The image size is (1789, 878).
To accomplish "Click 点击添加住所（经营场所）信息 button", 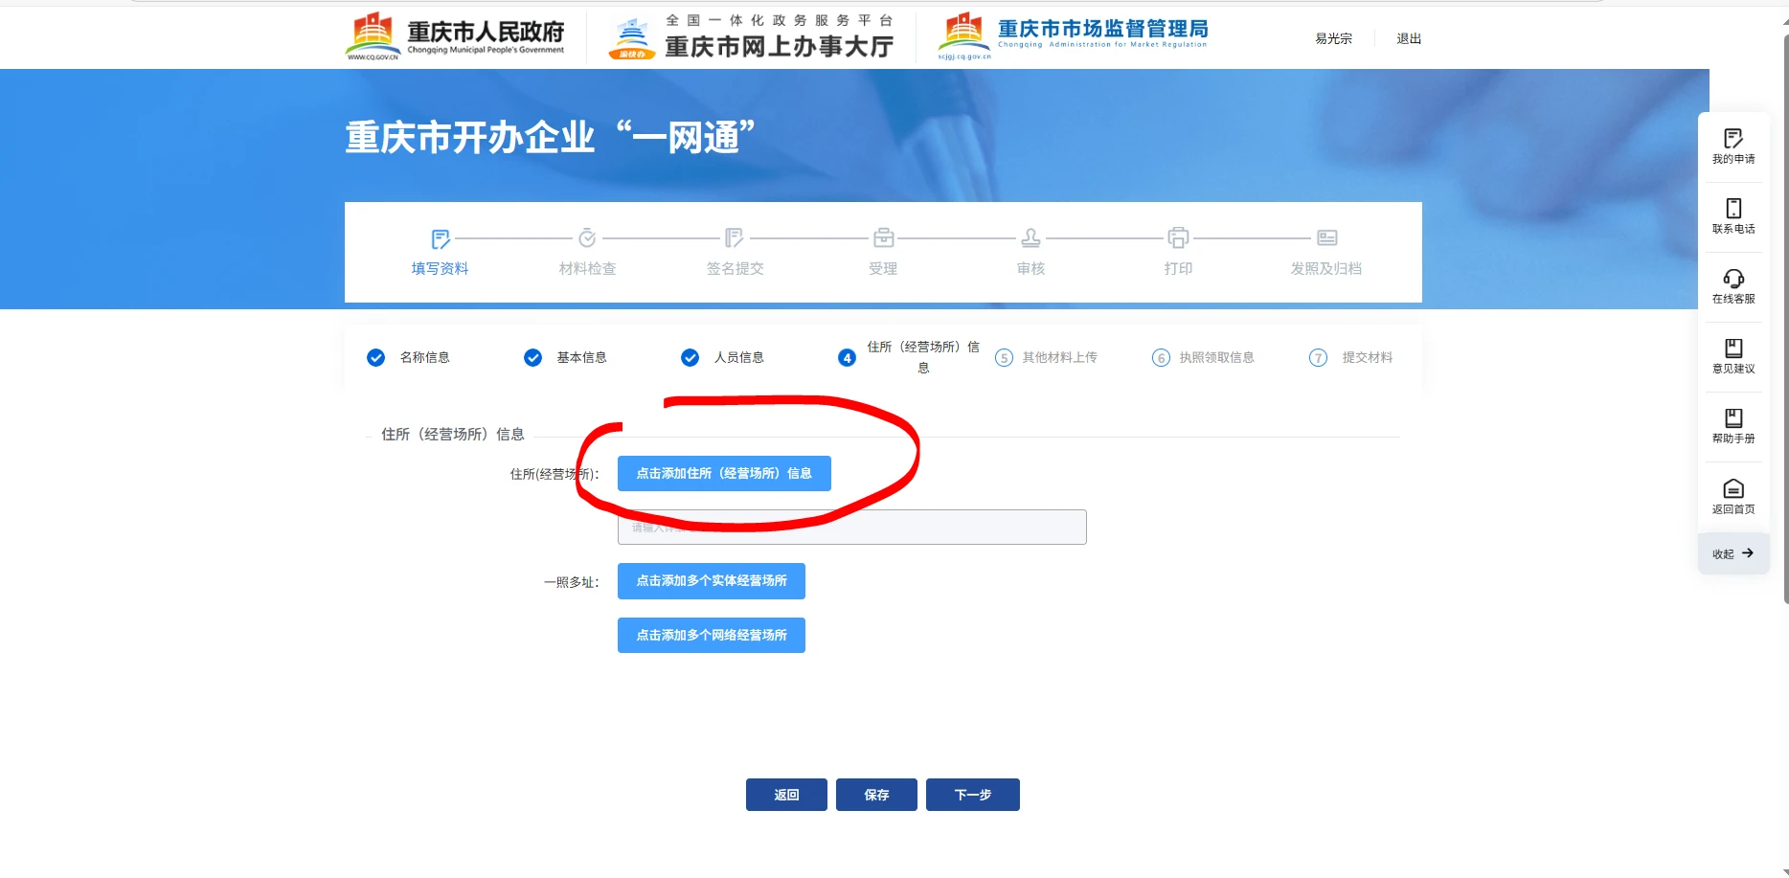I will [x=724, y=473].
